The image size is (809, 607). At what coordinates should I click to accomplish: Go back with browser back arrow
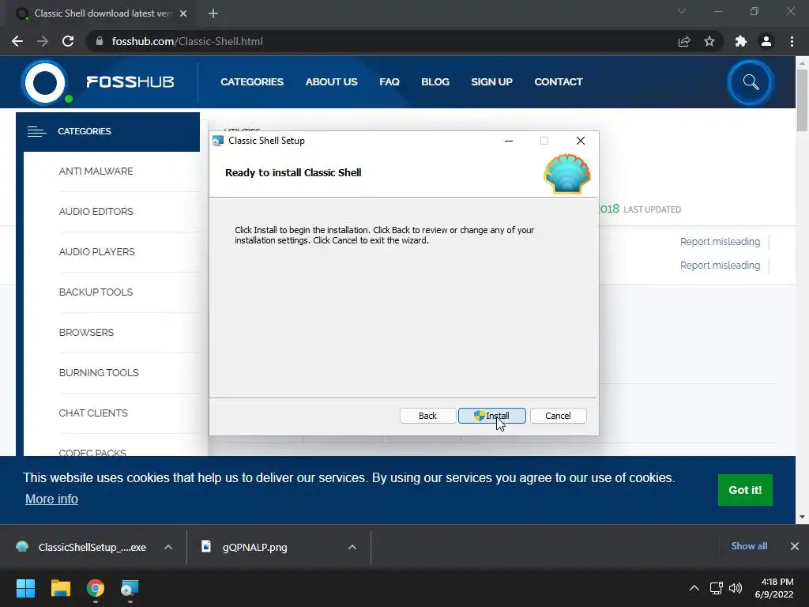coord(17,41)
